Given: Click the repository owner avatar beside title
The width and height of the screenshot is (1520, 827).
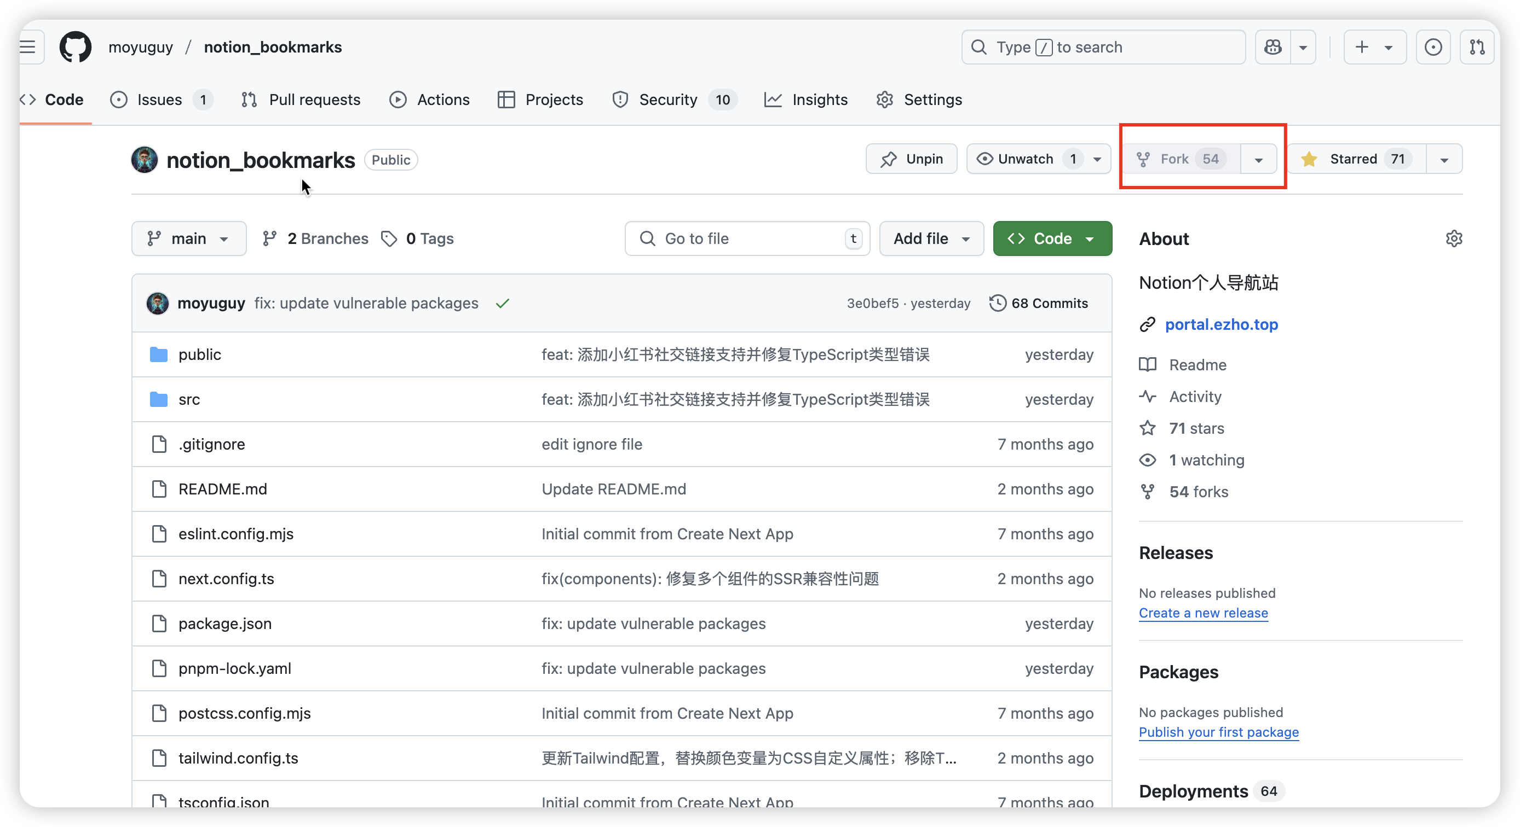Looking at the screenshot, I should pyautogui.click(x=145, y=160).
